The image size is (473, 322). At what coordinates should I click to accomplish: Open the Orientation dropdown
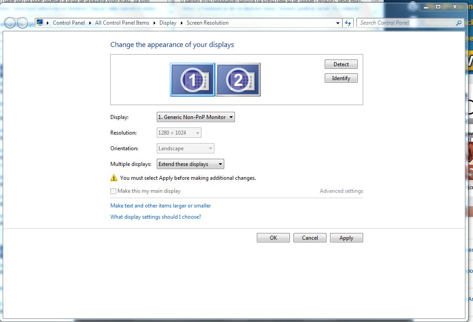click(x=185, y=148)
